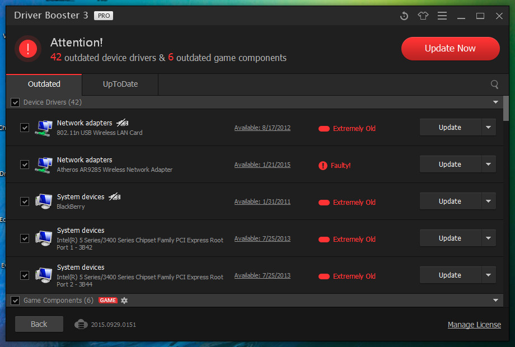The width and height of the screenshot is (515, 347).
Task: Toggle the Device Drivers (42) checkbox
Action: click(15, 102)
